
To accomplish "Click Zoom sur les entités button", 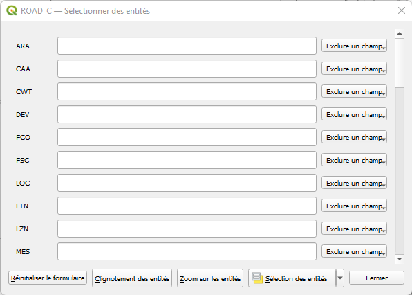I will [210, 278].
